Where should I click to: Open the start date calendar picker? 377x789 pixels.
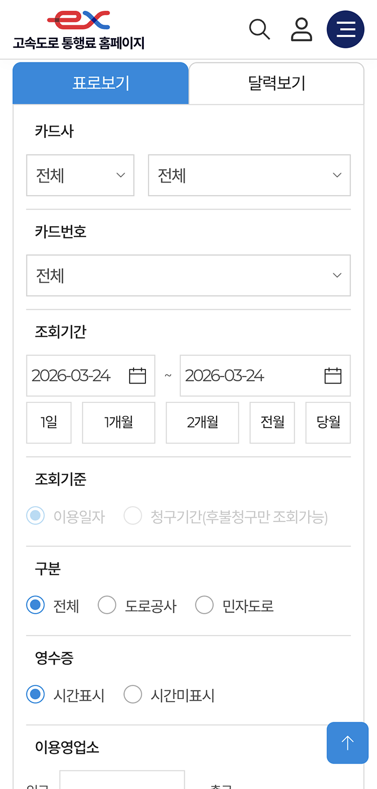pyautogui.click(x=137, y=376)
